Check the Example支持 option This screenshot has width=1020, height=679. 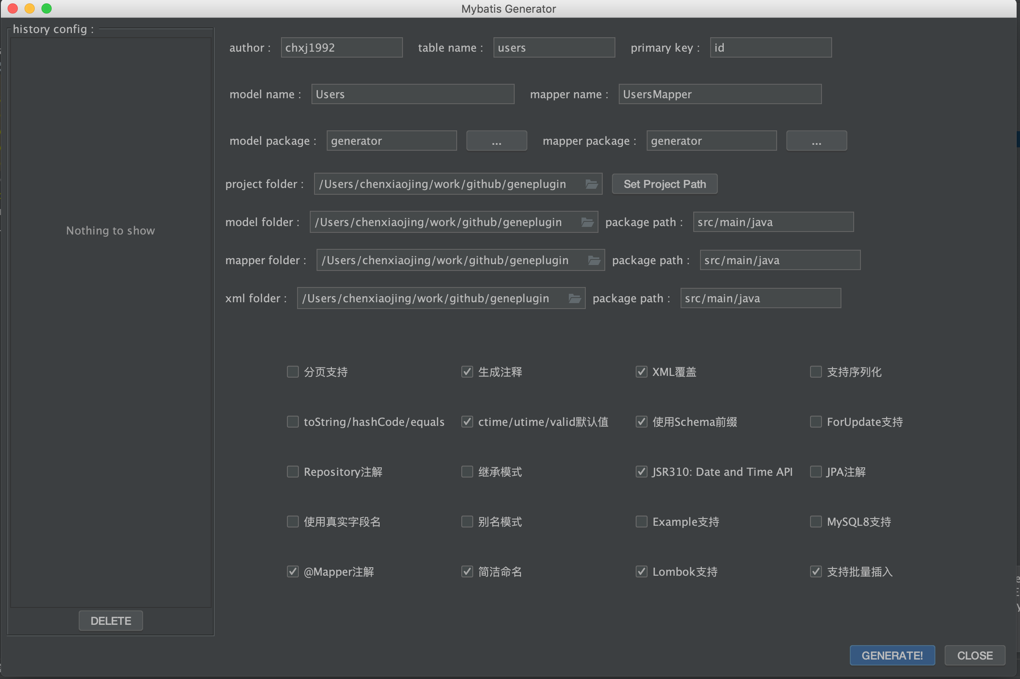click(641, 522)
